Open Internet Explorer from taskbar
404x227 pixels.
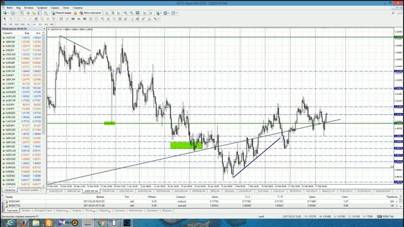[x=10, y=223]
